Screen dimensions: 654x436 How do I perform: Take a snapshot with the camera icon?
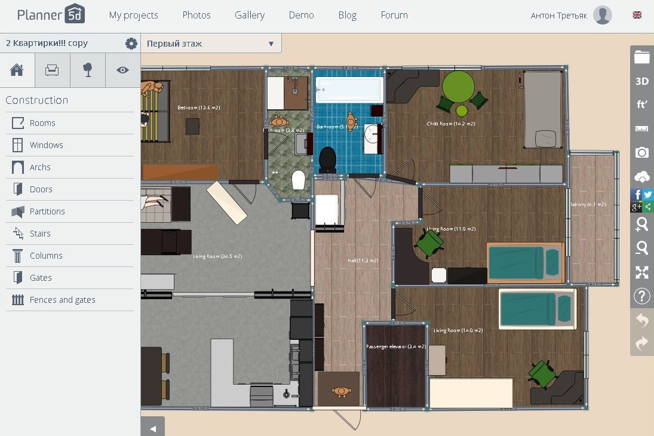[x=641, y=153]
